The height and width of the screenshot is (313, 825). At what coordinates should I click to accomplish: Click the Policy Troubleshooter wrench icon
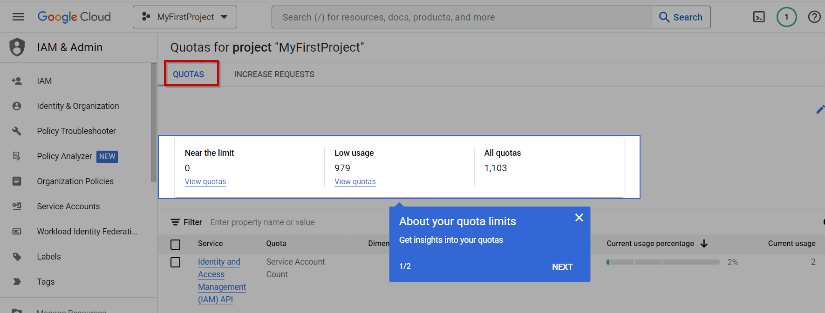17,131
